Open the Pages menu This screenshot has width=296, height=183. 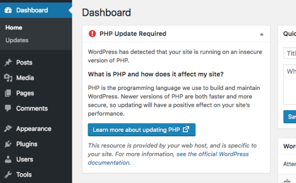[x=36, y=93]
